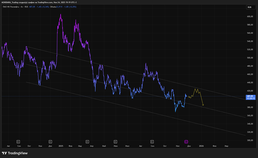Click the blue 407,05 current price label
Image resolution: width=258 pixels, height=158 pixels.
tap(250, 96)
